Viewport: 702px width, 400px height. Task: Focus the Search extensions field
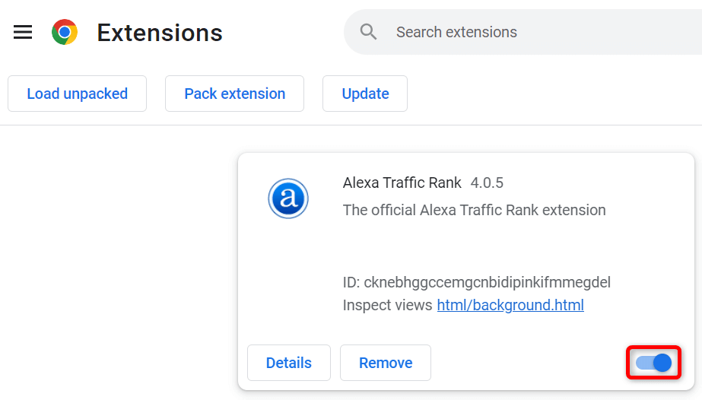click(x=532, y=32)
